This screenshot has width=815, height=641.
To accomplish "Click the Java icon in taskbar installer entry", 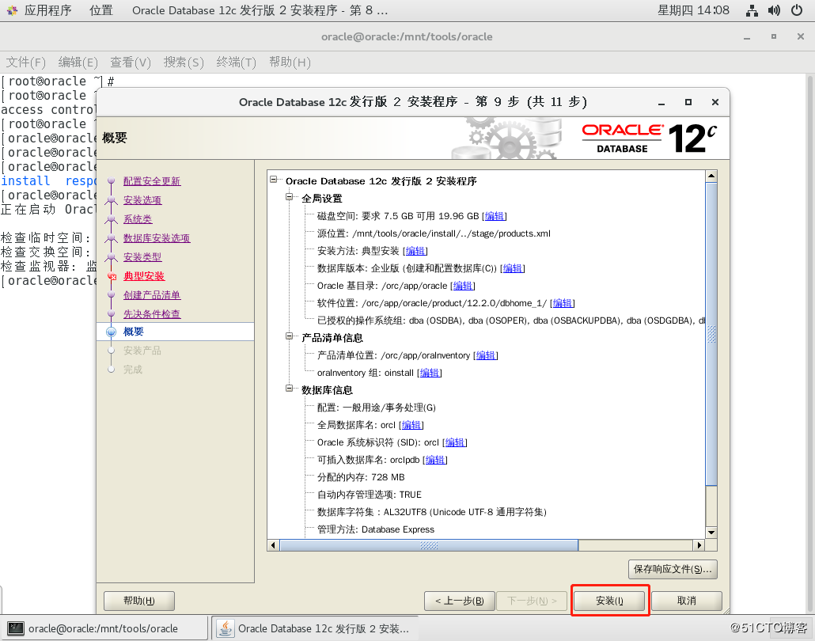I will [225, 628].
